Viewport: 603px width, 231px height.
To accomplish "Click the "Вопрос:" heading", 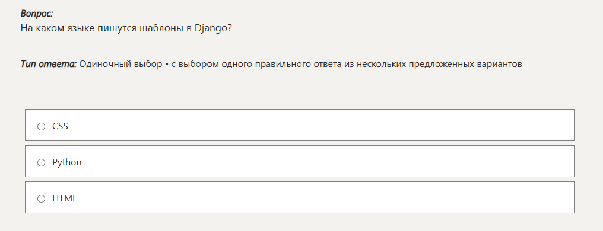I will coord(37,14).
